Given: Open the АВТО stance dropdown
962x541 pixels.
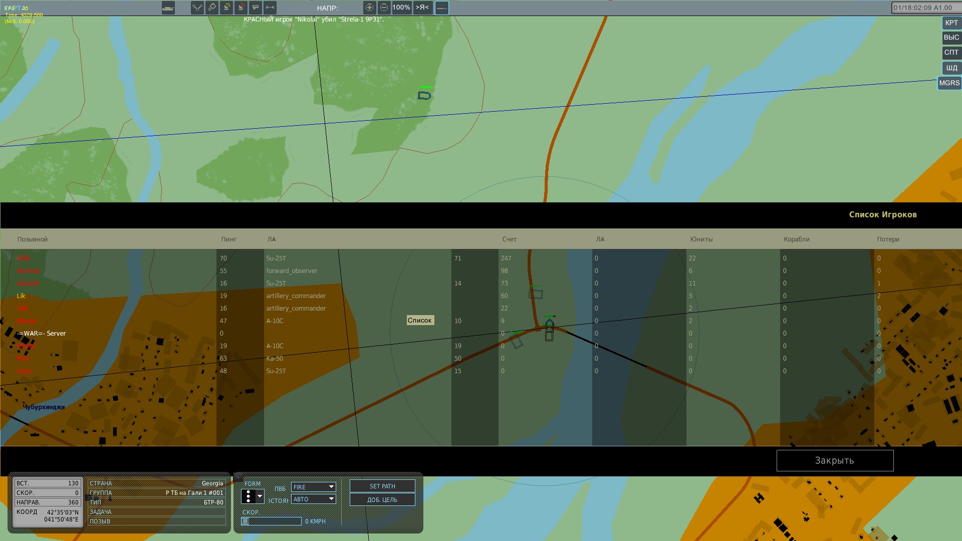Looking at the screenshot, I should pos(314,499).
